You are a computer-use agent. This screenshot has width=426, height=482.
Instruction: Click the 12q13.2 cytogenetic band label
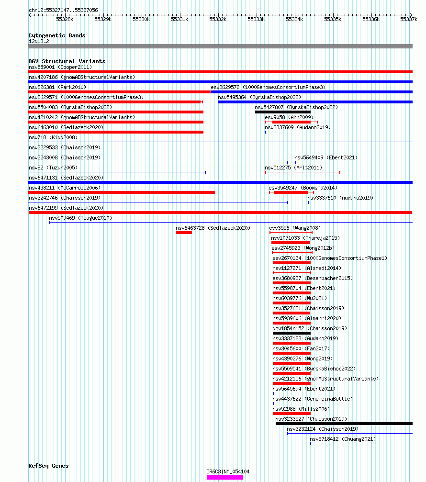click(x=39, y=41)
